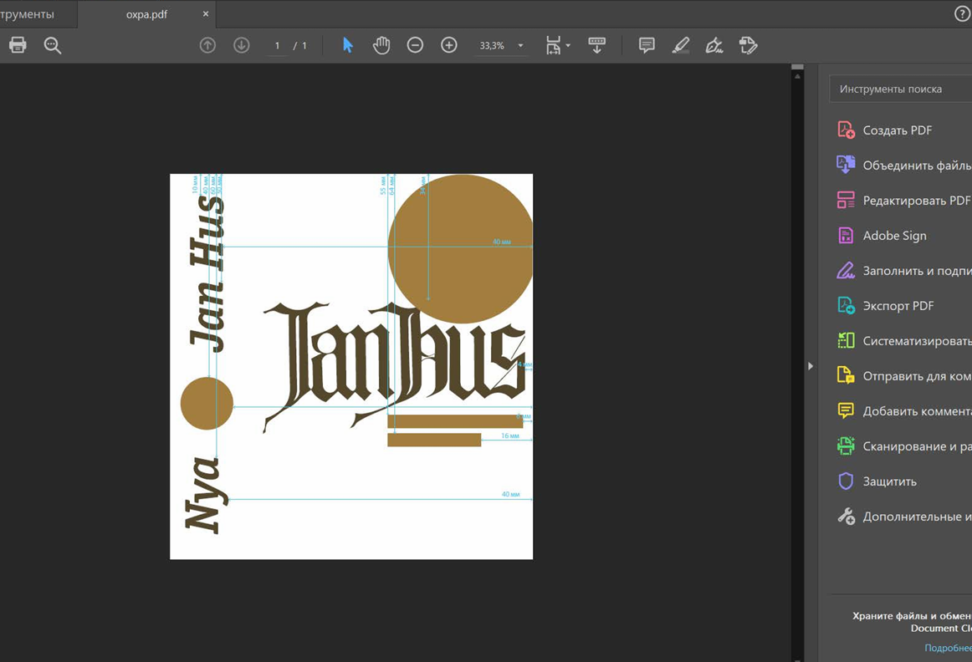This screenshot has height=662, width=972.
Task: Click the Заполнить и подписать icon
Action: pyautogui.click(x=847, y=271)
